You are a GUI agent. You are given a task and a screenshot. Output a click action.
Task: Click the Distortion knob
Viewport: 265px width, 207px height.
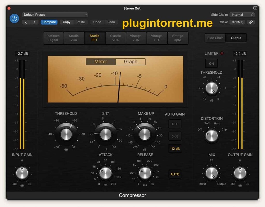211,136
